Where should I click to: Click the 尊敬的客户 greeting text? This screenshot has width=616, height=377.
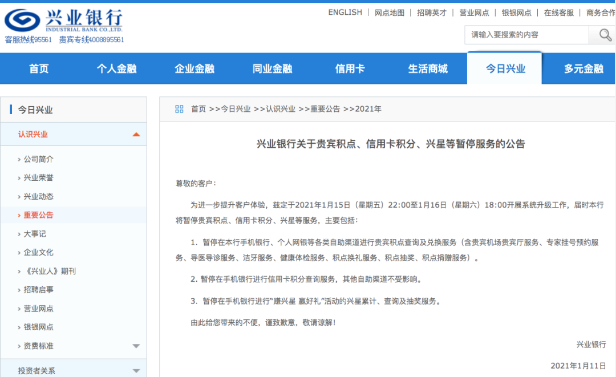click(196, 184)
